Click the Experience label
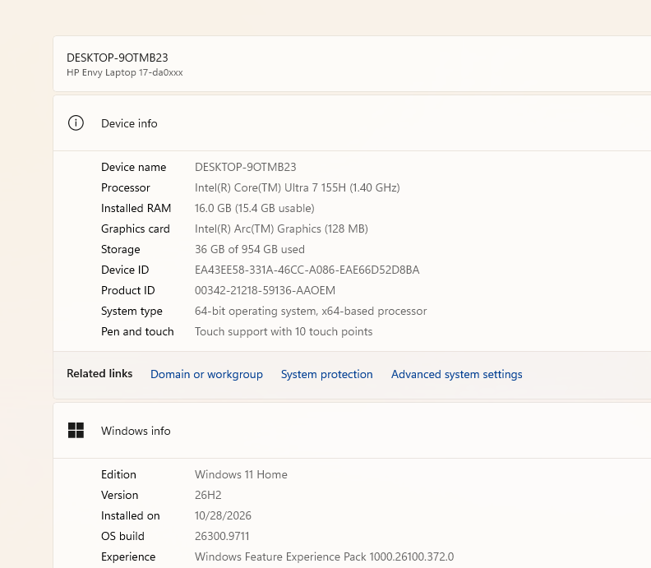Image resolution: width=651 pixels, height=568 pixels. pyautogui.click(x=128, y=556)
